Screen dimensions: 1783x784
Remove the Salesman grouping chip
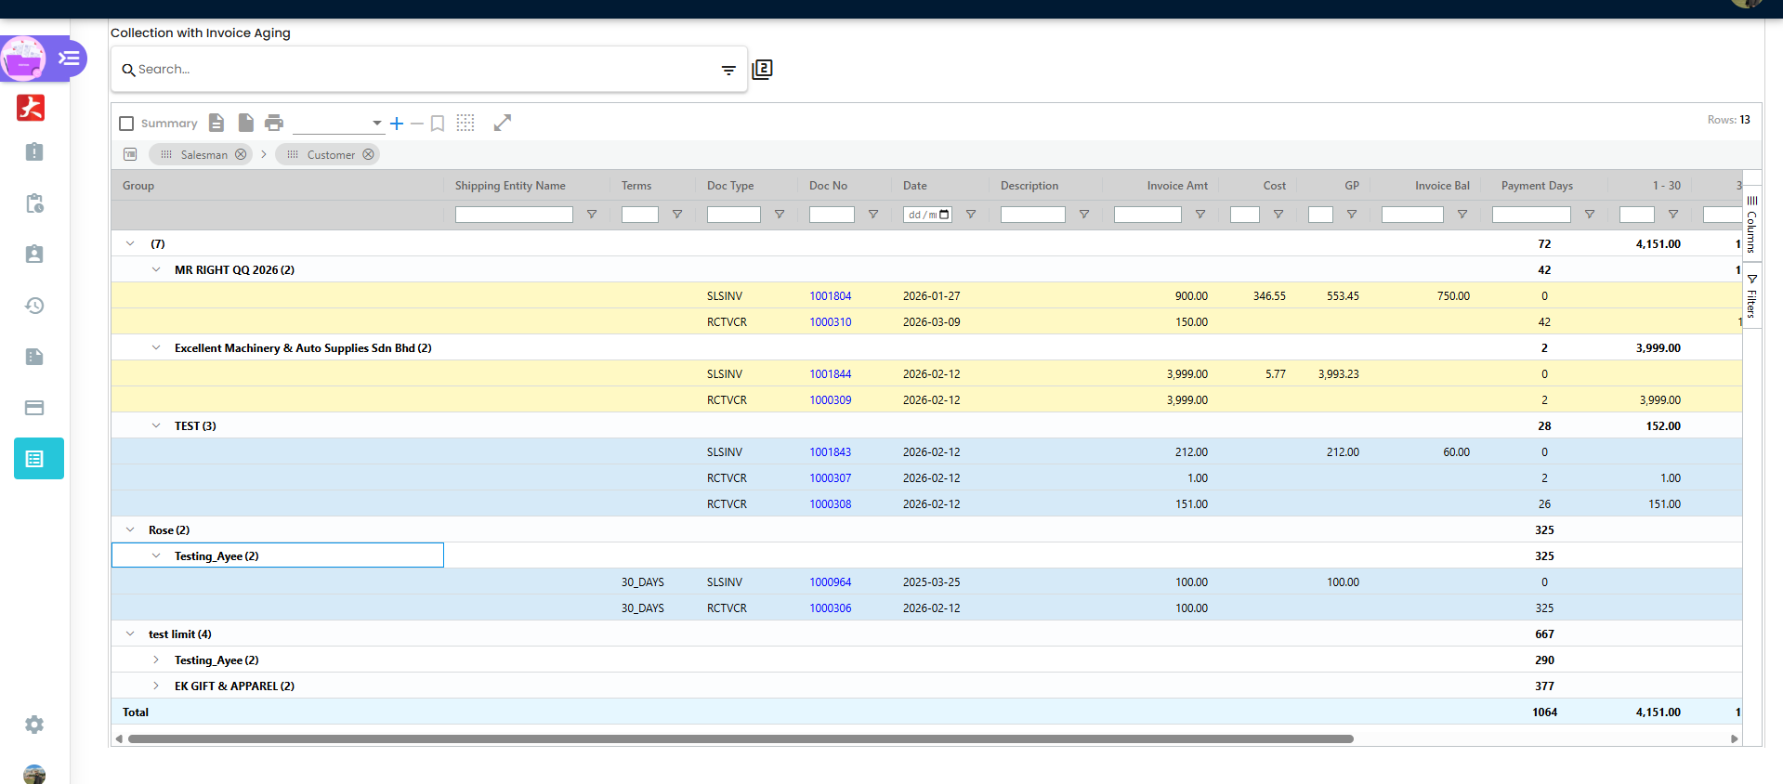click(x=241, y=154)
